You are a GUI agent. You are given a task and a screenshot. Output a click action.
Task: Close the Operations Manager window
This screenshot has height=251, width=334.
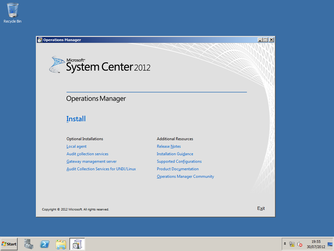pyautogui.click(x=271, y=40)
